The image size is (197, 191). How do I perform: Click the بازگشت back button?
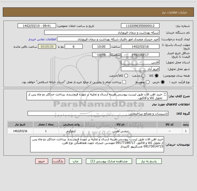tap(59, 161)
